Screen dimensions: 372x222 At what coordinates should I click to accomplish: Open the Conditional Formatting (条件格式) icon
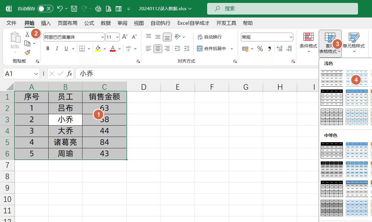pyautogui.click(x=308, y=42)
